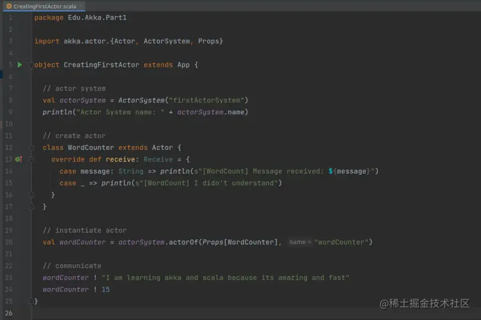This screenshot has width=481, height=320.
Task: Click line number 1 in the gutter
Action: (x=11, y=18)
